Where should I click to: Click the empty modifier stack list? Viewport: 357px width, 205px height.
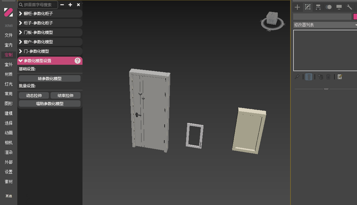[325, 50]
